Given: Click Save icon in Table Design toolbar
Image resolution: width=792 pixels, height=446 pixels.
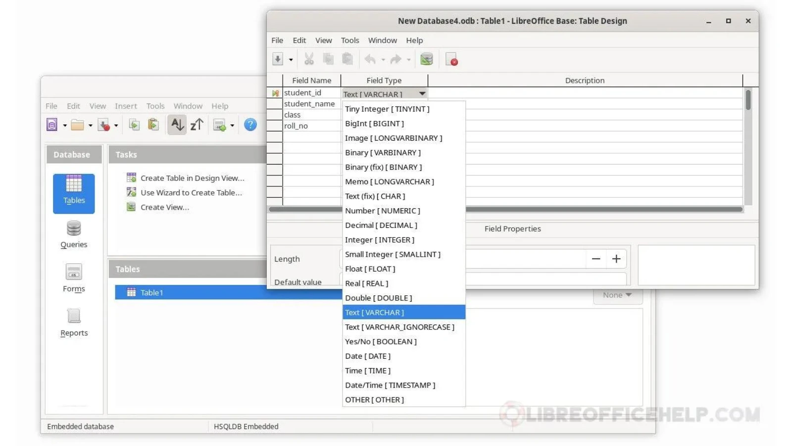Looking at the screenshot, I should click(278, 59).
